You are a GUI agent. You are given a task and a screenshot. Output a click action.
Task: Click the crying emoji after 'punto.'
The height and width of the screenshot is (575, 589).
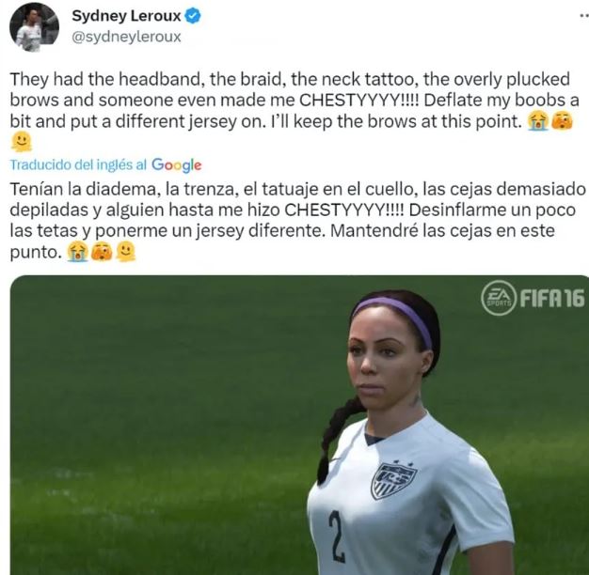(77, 252)
